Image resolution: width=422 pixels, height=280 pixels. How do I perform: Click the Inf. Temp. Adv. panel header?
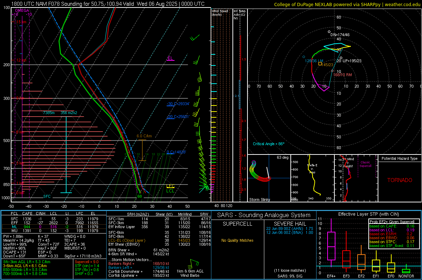point(240,15)
